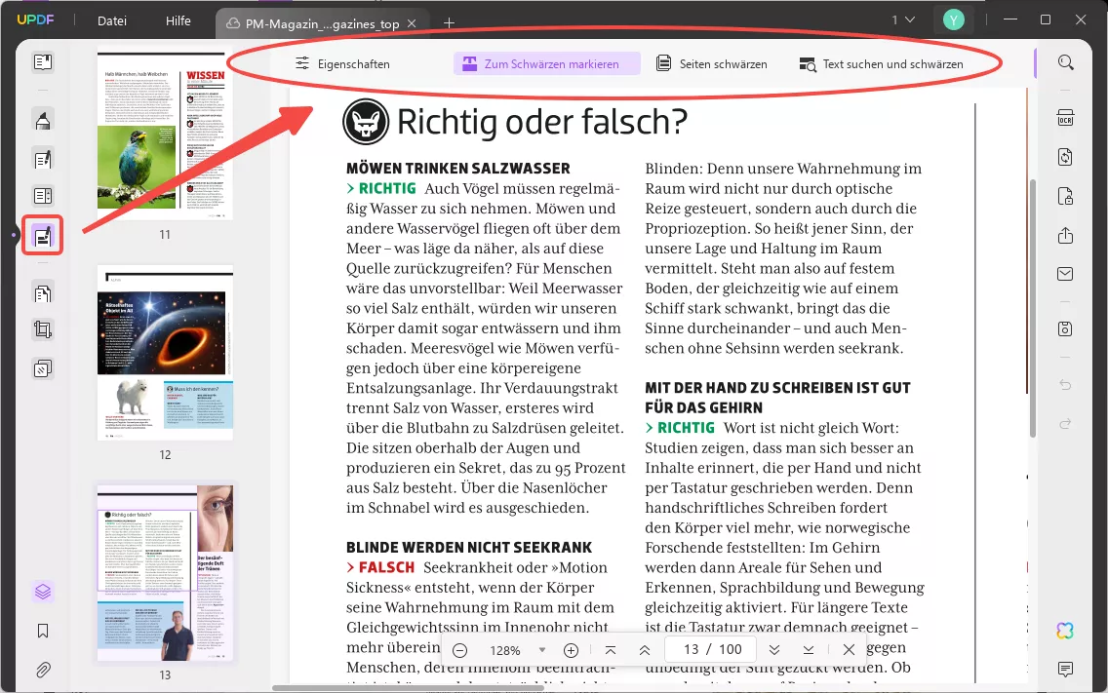
Task: Select the Redact tool in the sidebar
Action: (x=42, y=235)
